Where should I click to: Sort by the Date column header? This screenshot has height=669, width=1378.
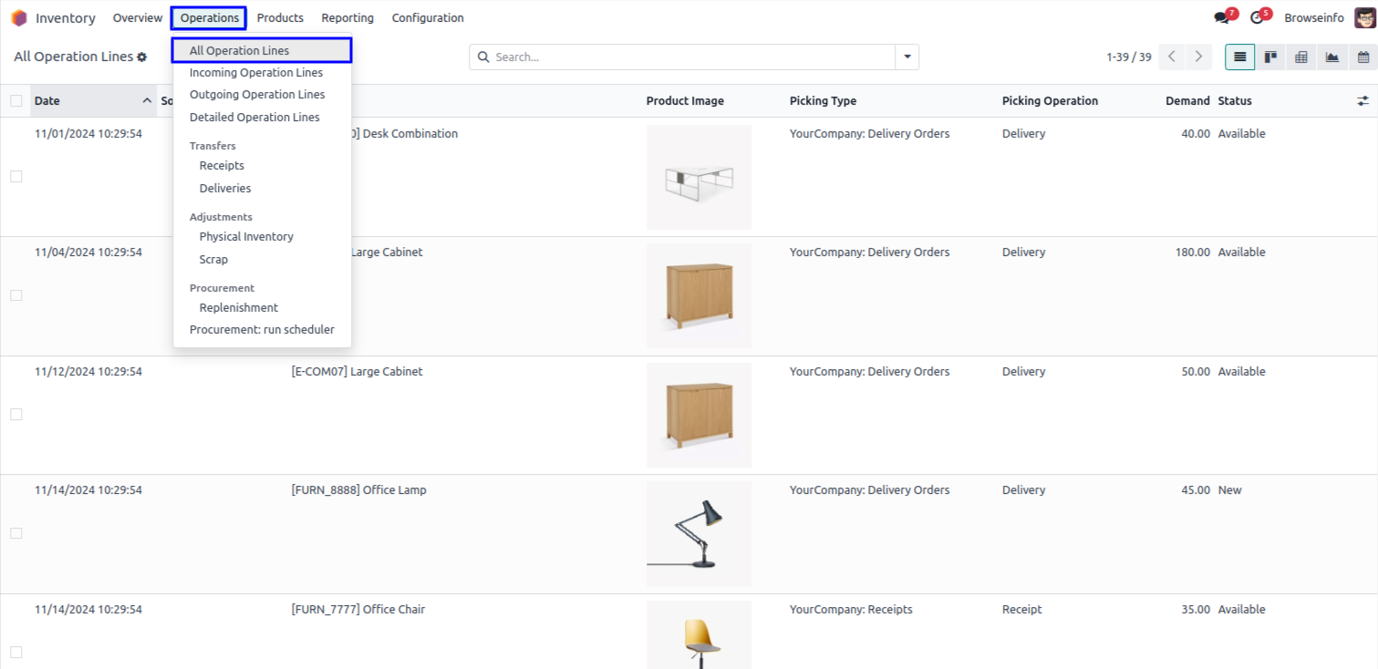click(x=47, y=101)
